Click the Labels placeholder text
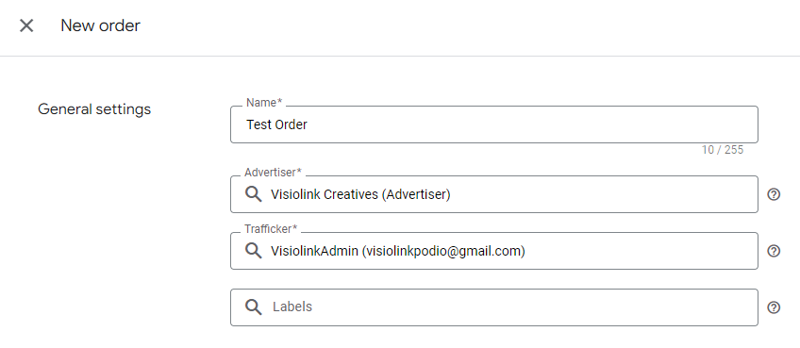The image size is (800, 348). click(x=292, y=307)
